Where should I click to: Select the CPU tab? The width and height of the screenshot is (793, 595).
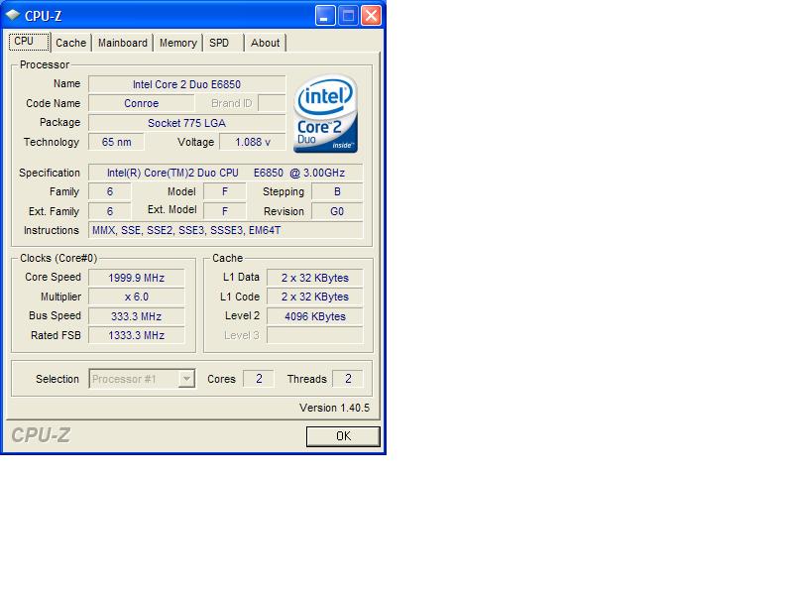25,42
